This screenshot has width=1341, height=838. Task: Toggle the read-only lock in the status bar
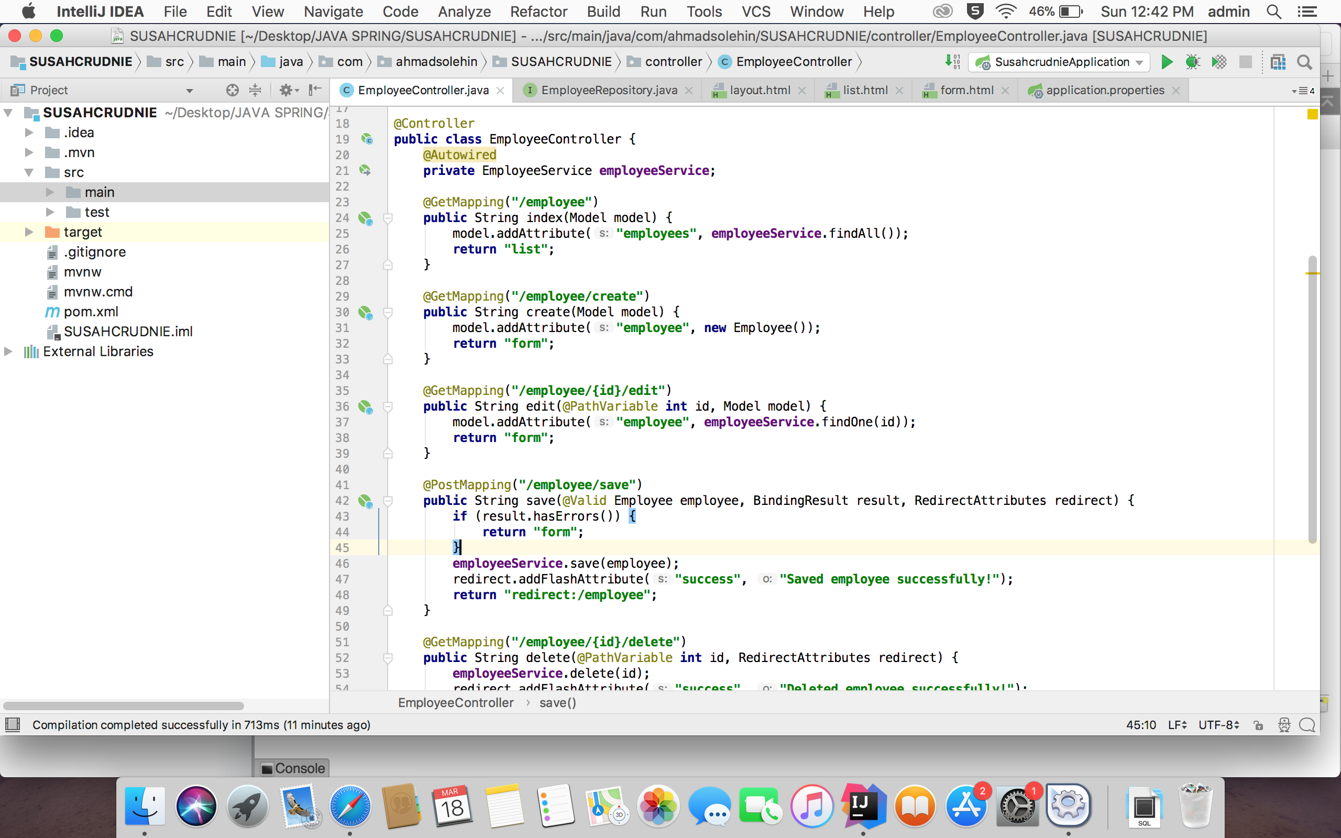1258,725
